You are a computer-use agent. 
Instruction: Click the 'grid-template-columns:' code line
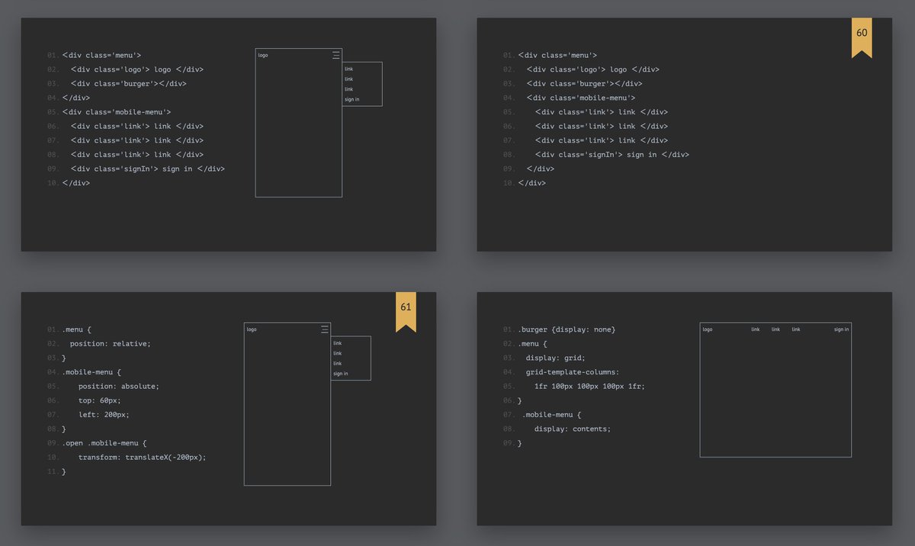click(x=573, y=372)
